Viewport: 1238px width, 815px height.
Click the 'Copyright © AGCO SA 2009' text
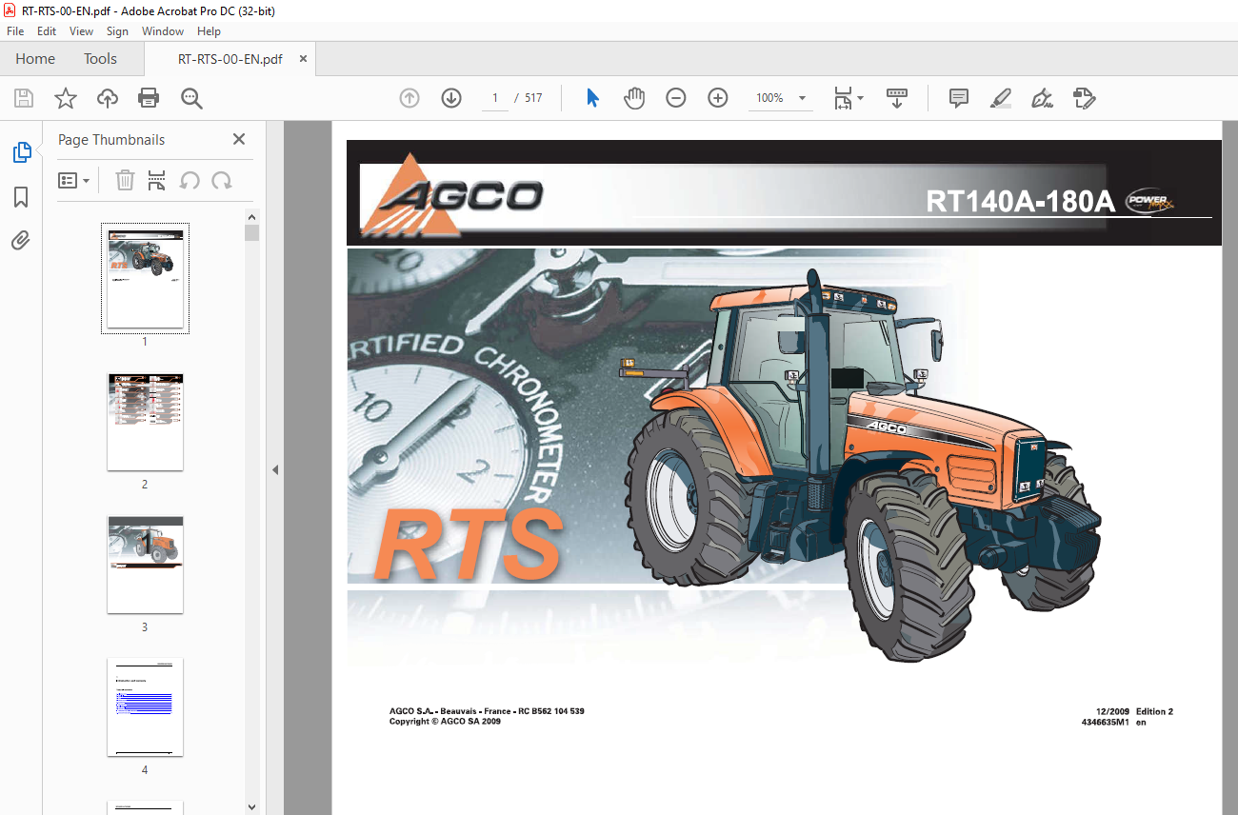point(445,722)
